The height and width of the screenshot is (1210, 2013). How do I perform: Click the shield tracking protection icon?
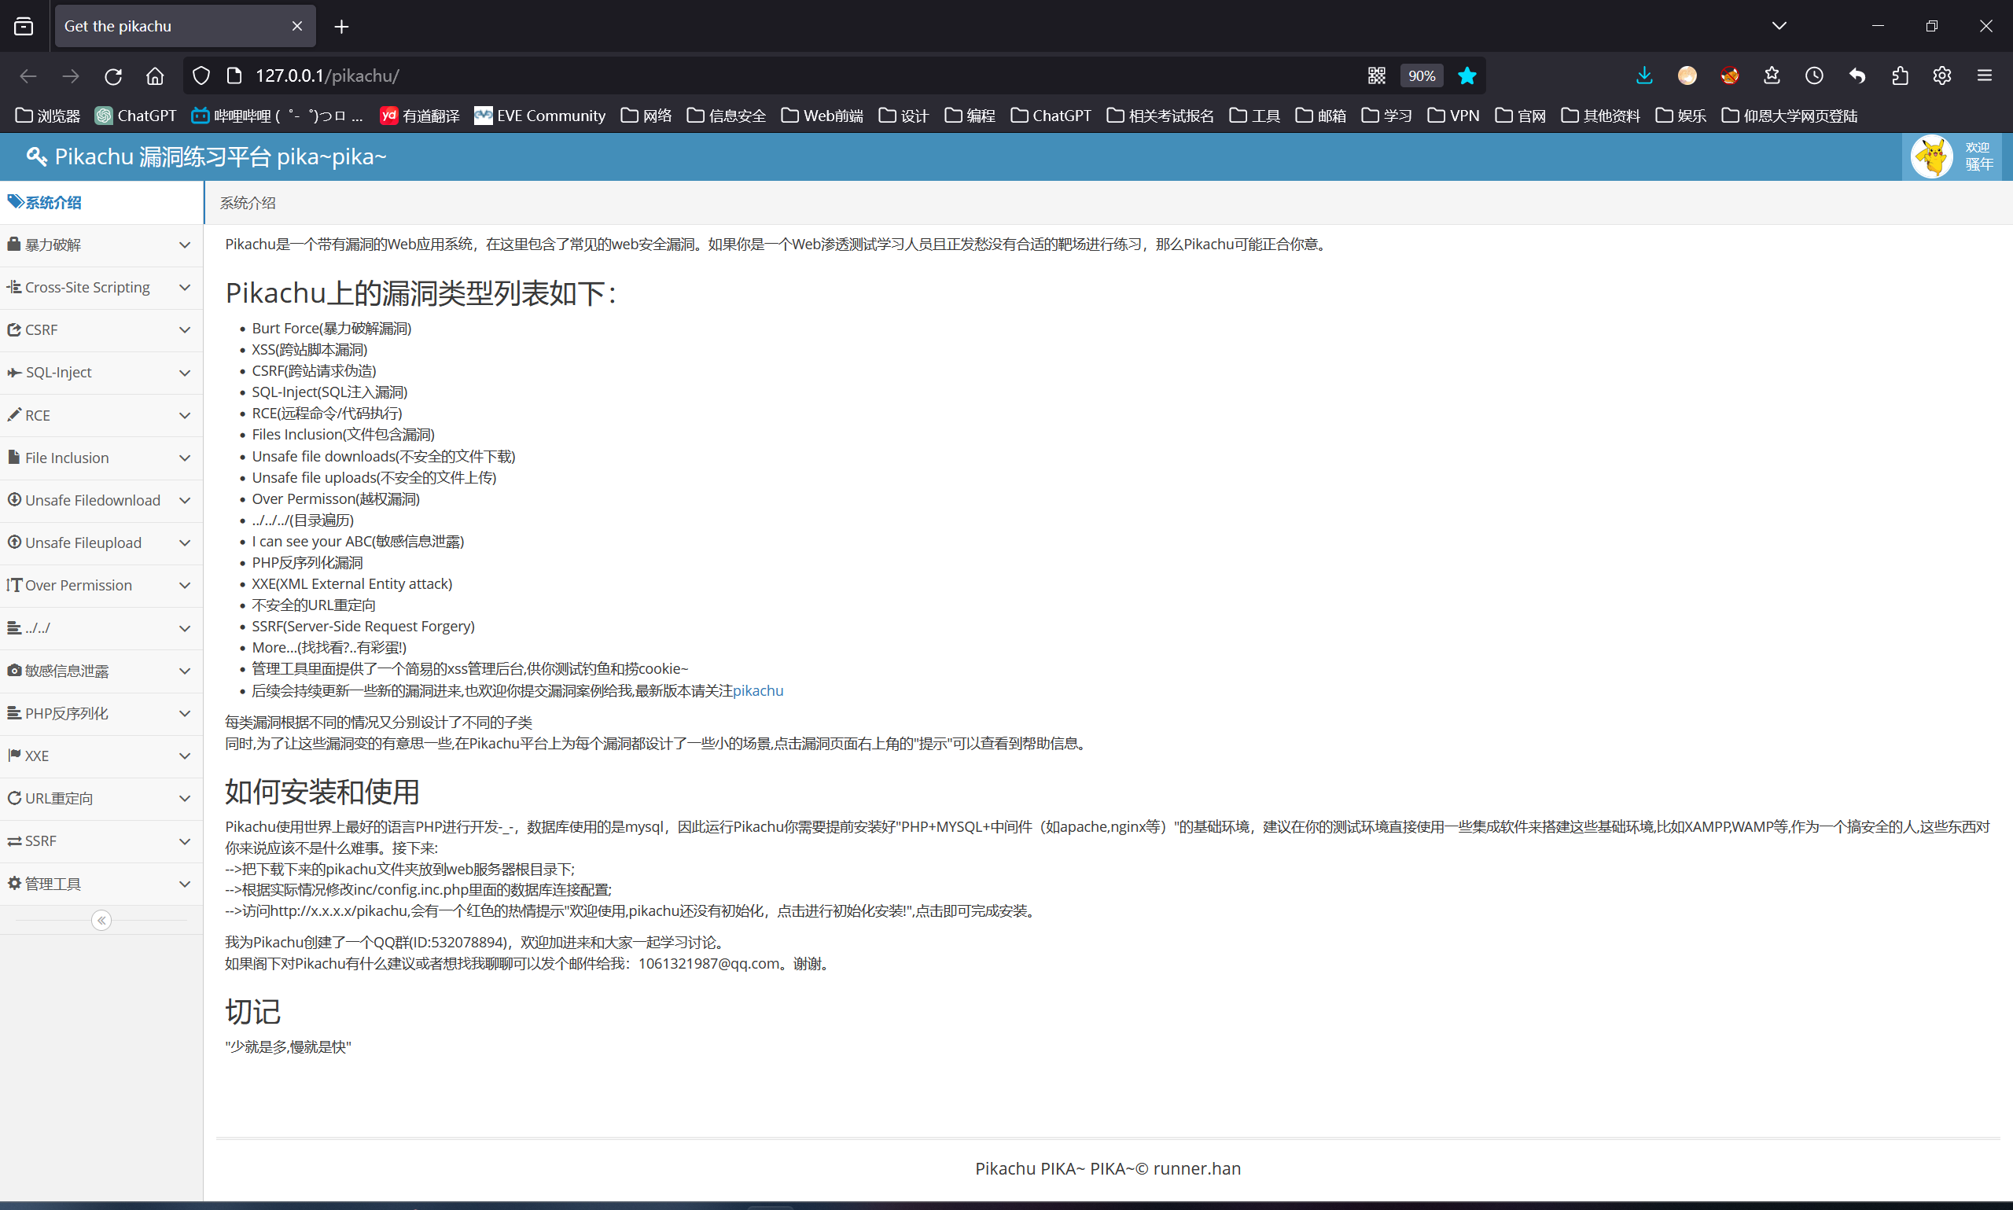coord(201,75)
